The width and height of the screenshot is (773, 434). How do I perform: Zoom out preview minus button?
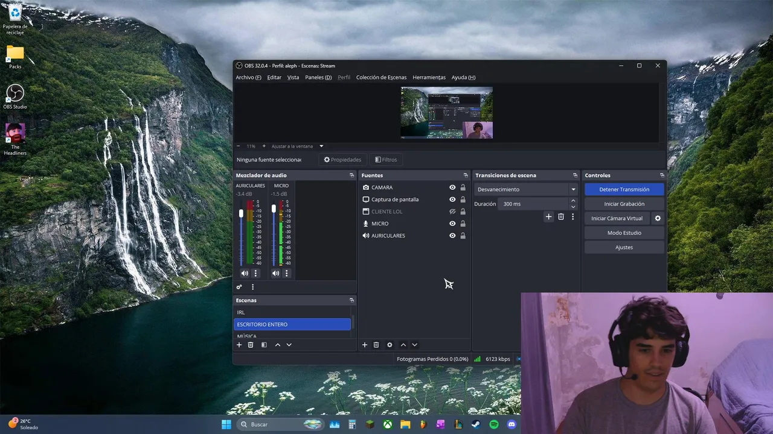click(238, 146)
